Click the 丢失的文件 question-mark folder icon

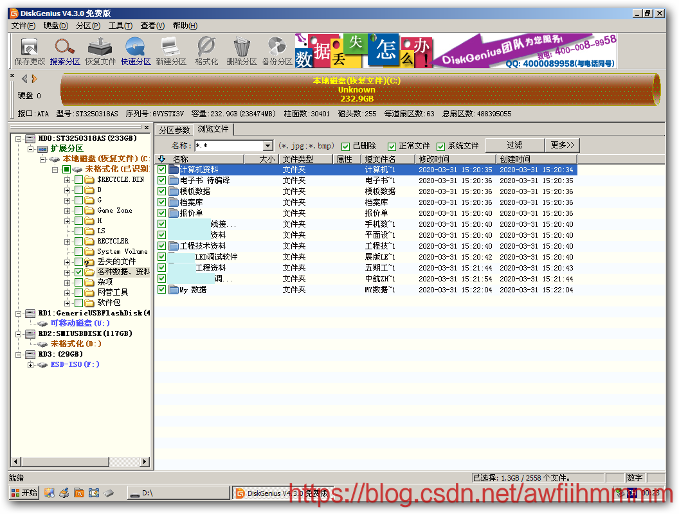point(89,261)
